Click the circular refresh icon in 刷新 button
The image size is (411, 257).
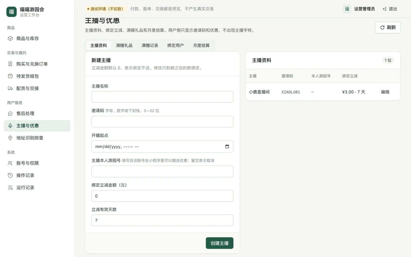click(x=382, y=27)
